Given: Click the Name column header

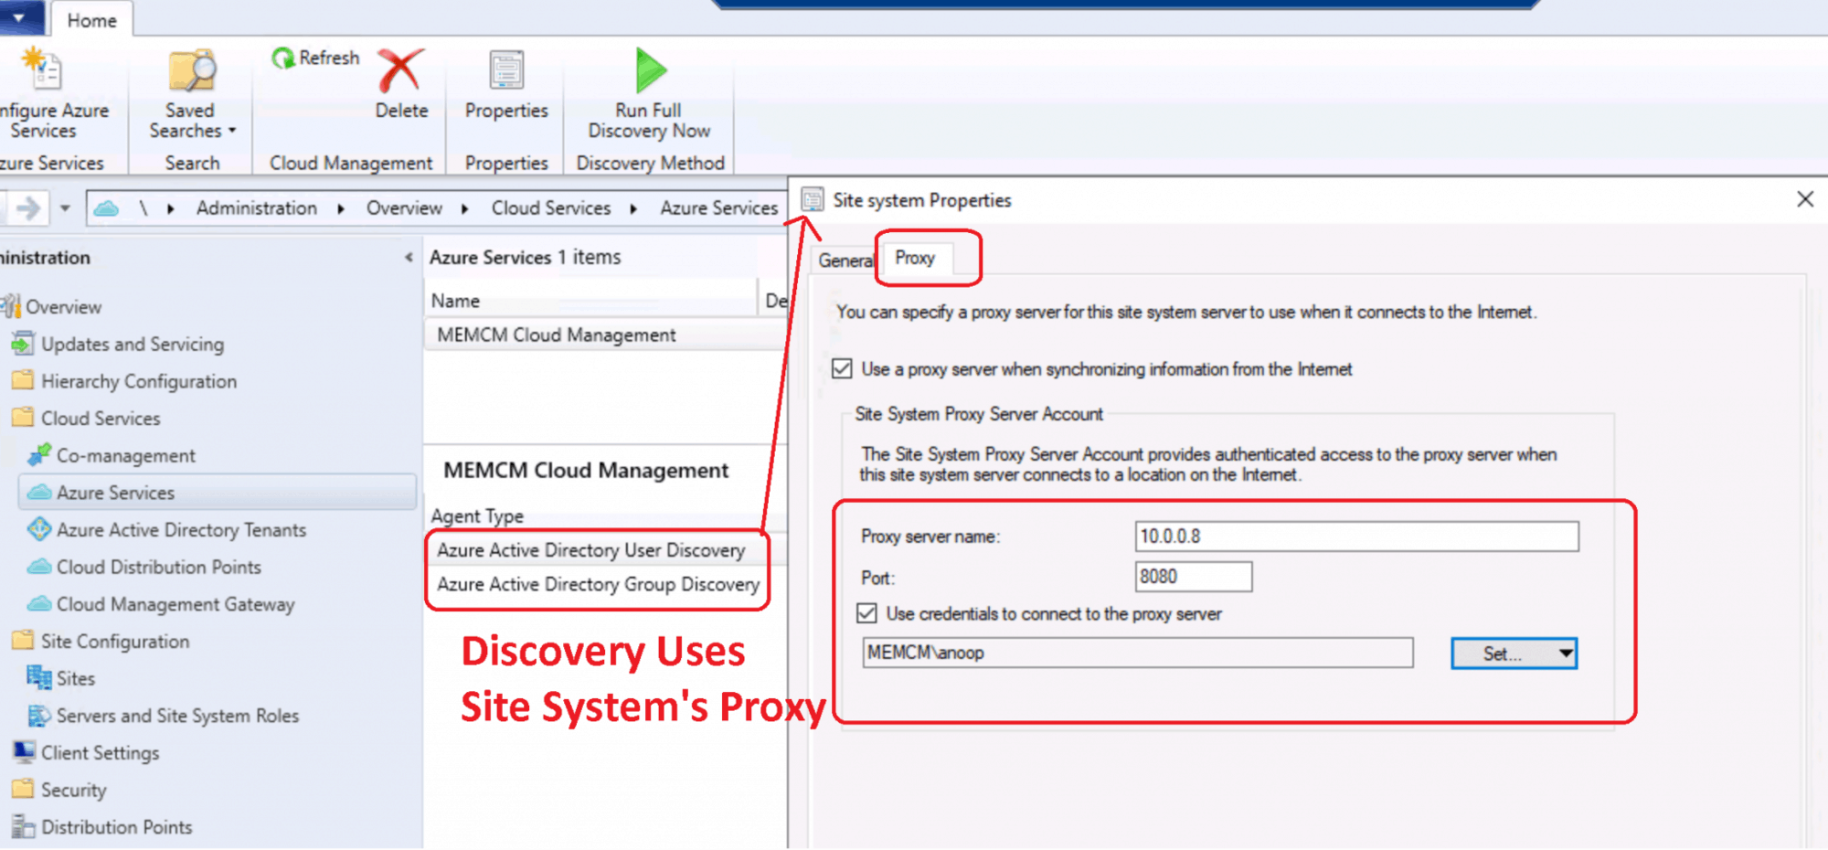Looking at the screenshot, I should coord(592,301).
